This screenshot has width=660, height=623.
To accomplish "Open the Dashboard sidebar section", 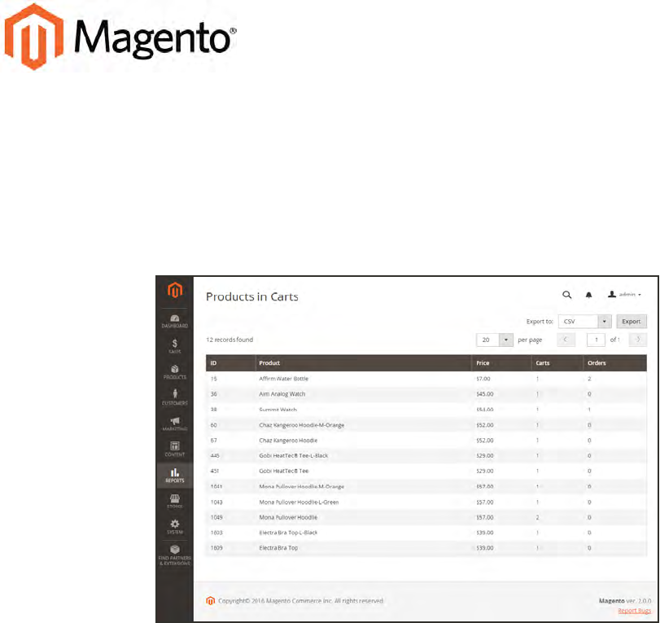I will click(x=175, y=321).
